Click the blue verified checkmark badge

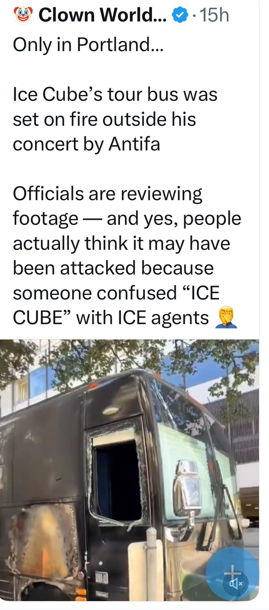[x=179, y=15]
